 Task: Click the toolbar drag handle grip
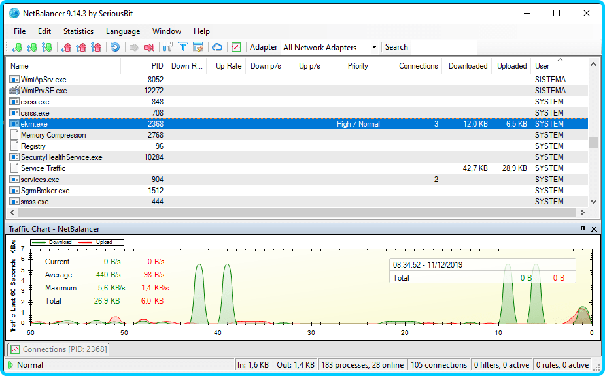[x=7, y=47]
